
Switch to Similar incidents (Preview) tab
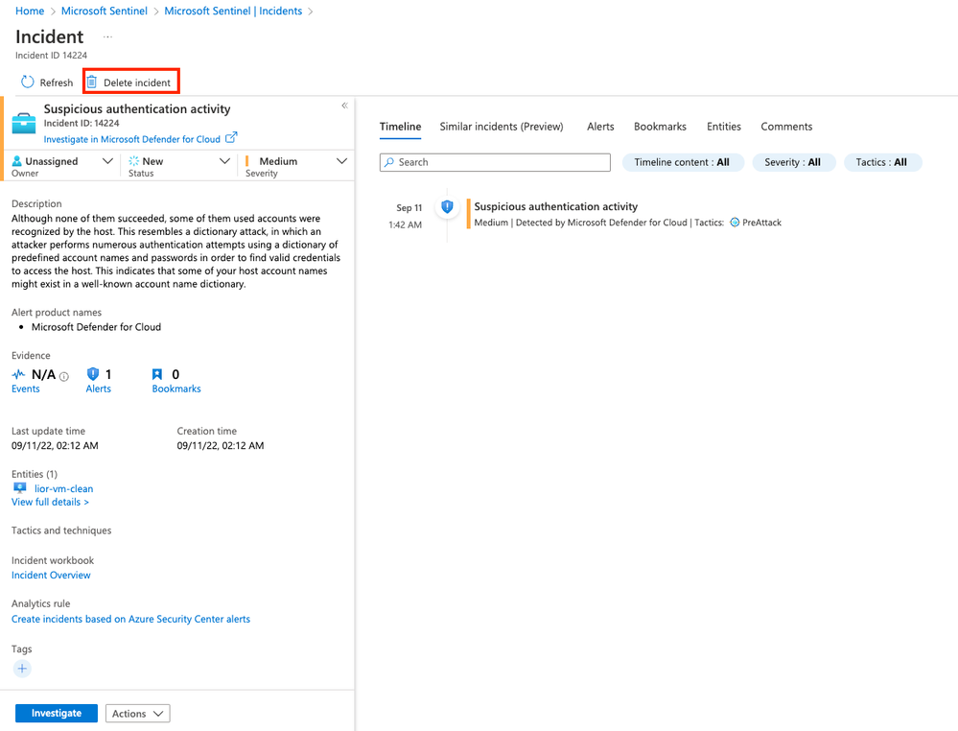(x=502, y=127)
